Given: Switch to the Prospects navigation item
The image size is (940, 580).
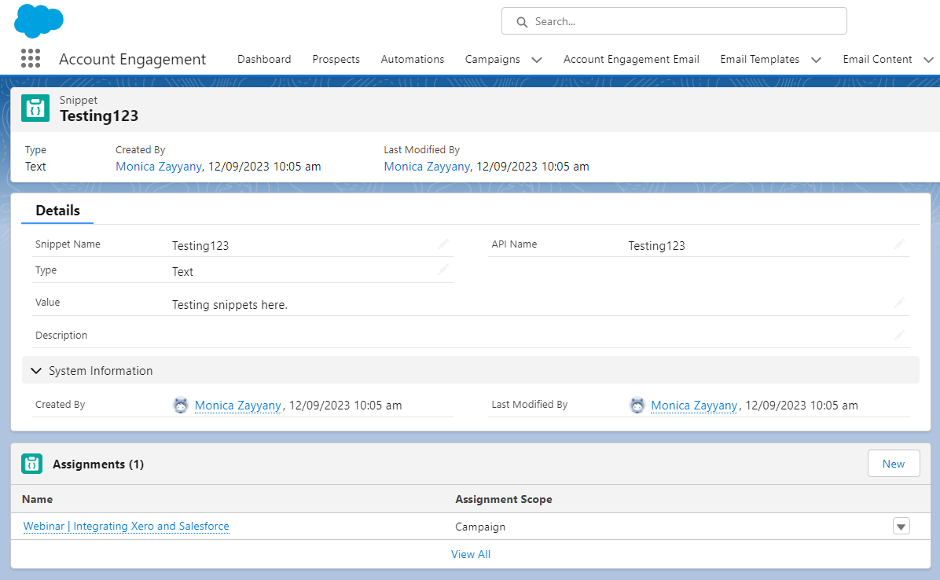Looking at the screenshot, I should click(x=336, y=59).
